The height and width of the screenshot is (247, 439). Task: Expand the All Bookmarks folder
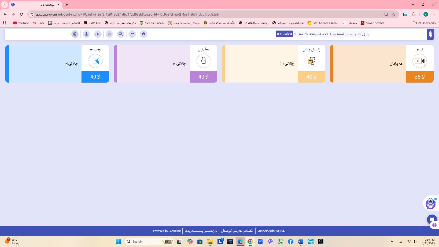click(424, 23)
